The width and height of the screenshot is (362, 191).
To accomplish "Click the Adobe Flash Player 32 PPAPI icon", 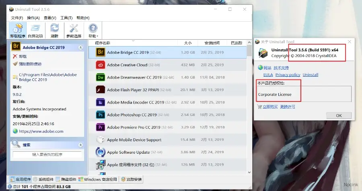I will [101, 90].
